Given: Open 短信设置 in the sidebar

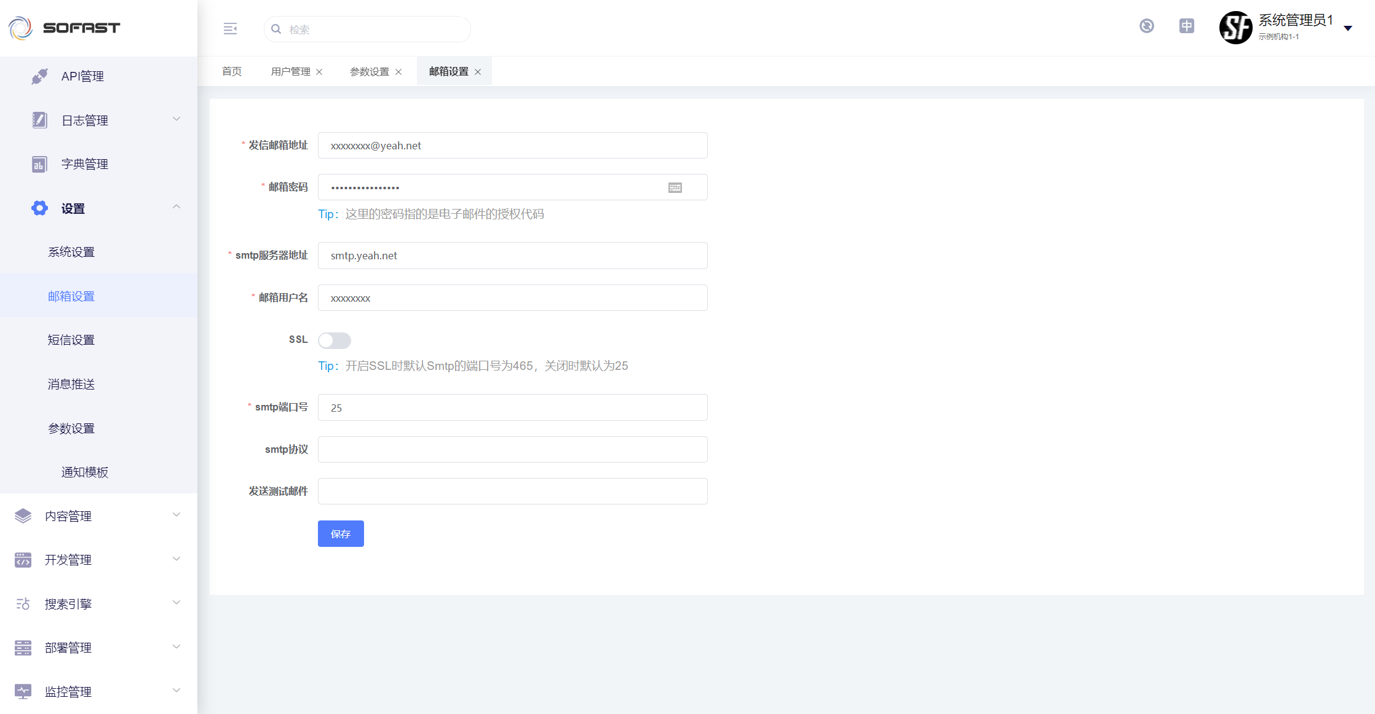Looking at the screenshot, I should point(71,340).
